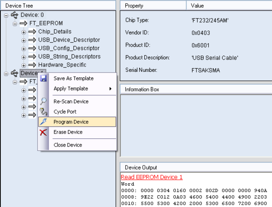
Task: Click the Serial Number: property label
Action: 141,70
